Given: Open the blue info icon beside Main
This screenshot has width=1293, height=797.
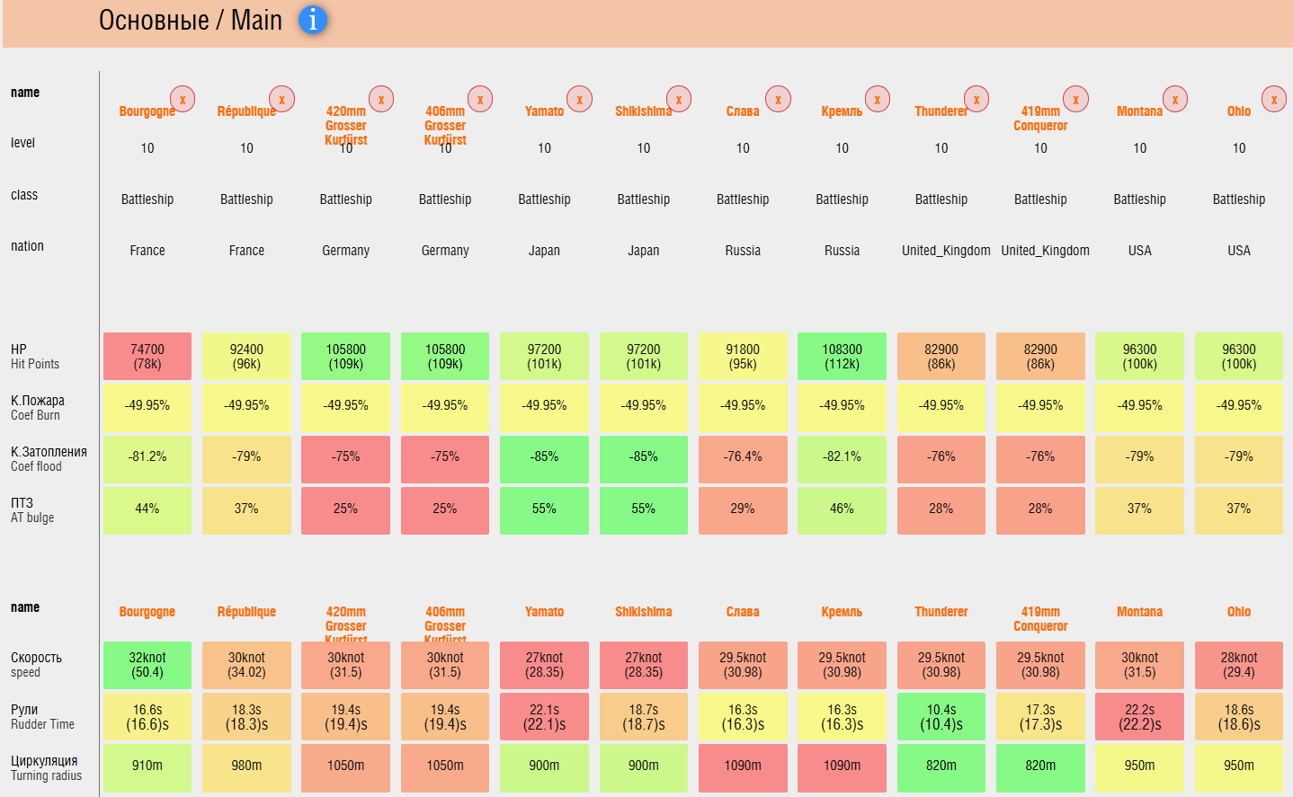Looking at the screenshot, I should tap(313, 19).
